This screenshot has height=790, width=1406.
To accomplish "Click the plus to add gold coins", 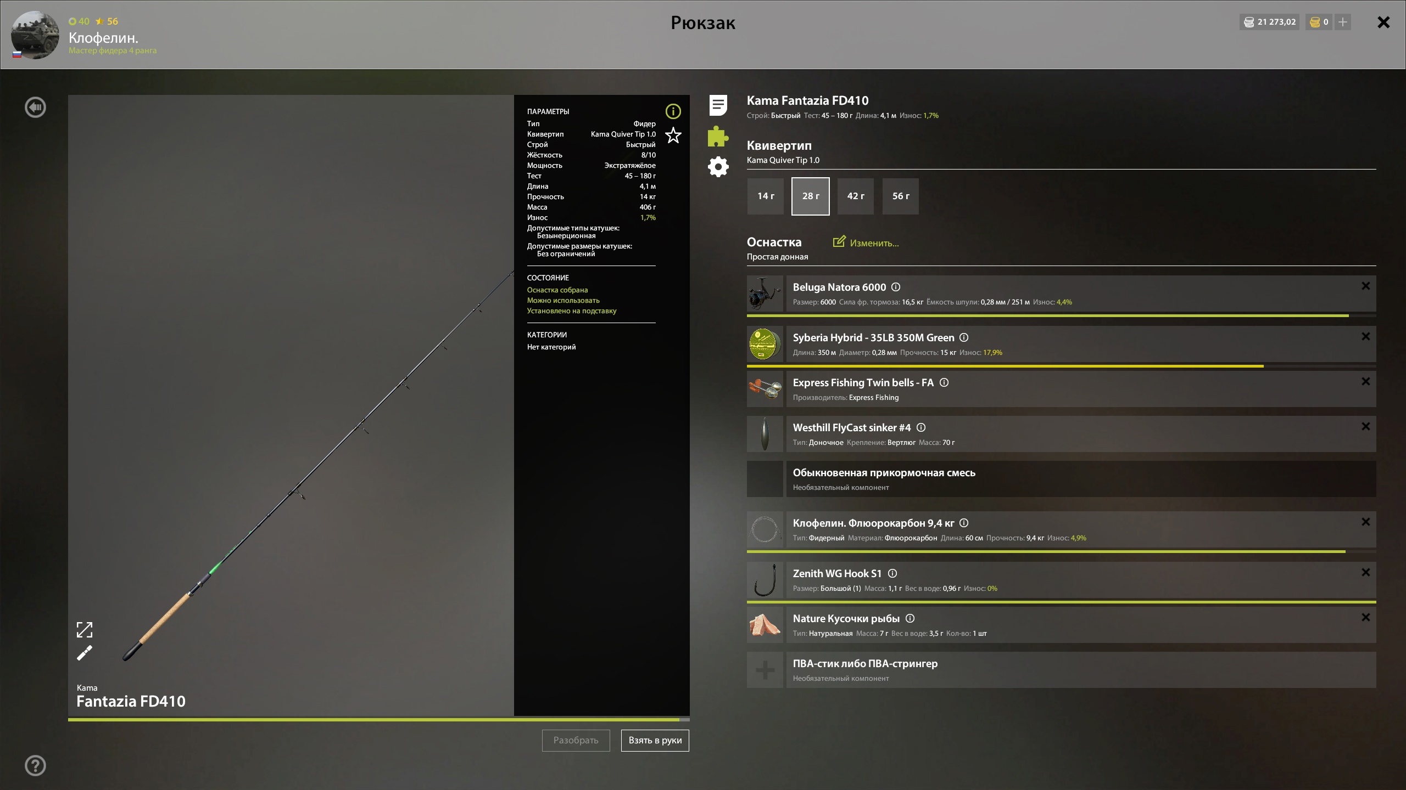I will 1342,22.
